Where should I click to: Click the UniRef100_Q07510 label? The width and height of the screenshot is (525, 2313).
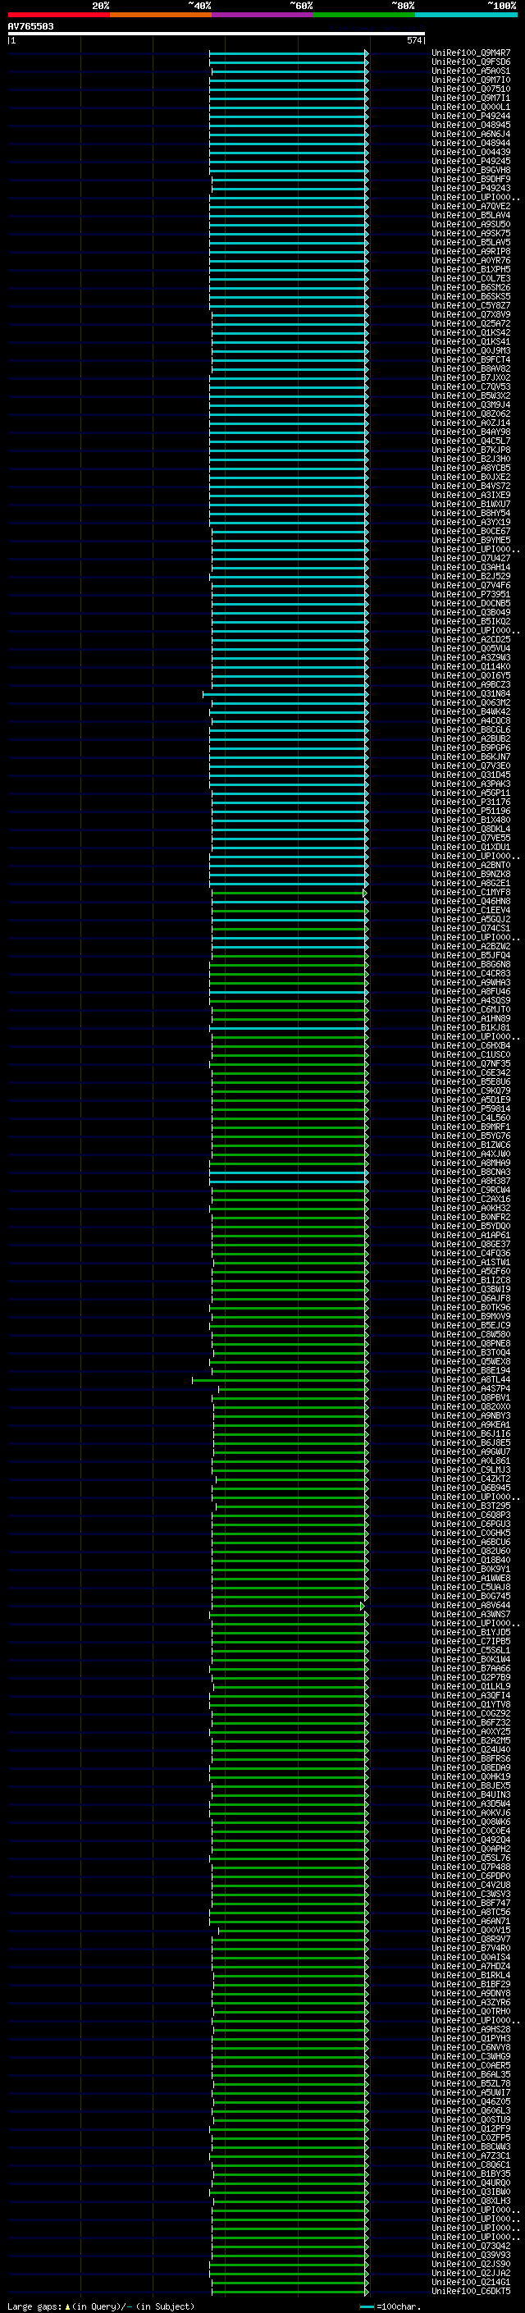click(x=471, y=89)
